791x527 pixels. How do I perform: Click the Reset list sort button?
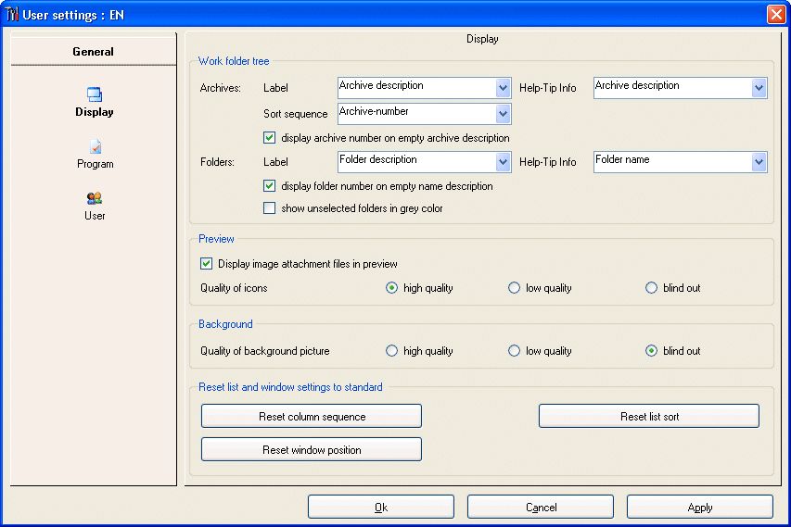(649, 416)
